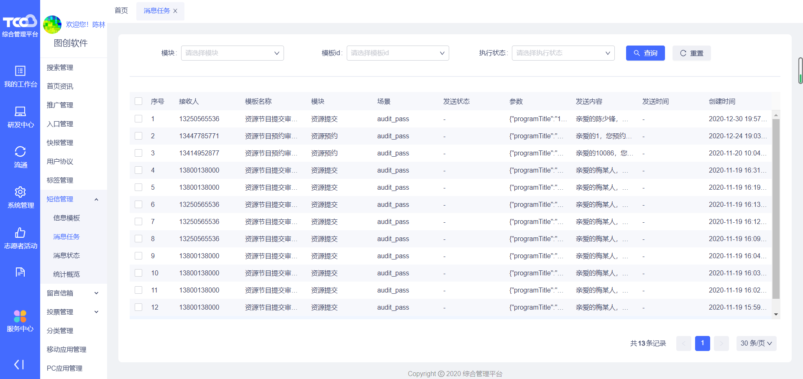Open PC应用管理 in side menu
Screen dimensions: 803x379
pos(64,369)
